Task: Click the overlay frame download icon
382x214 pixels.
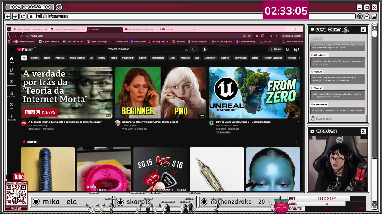Action: point(367,16)
